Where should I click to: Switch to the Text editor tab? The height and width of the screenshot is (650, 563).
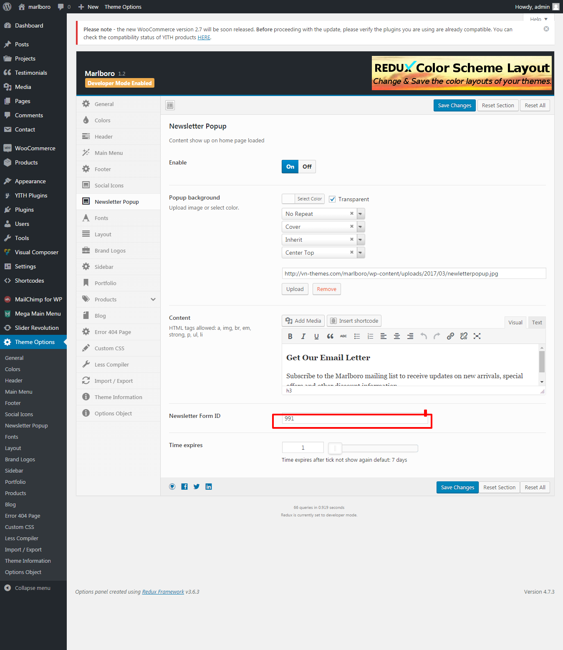(x=537, y=322)
